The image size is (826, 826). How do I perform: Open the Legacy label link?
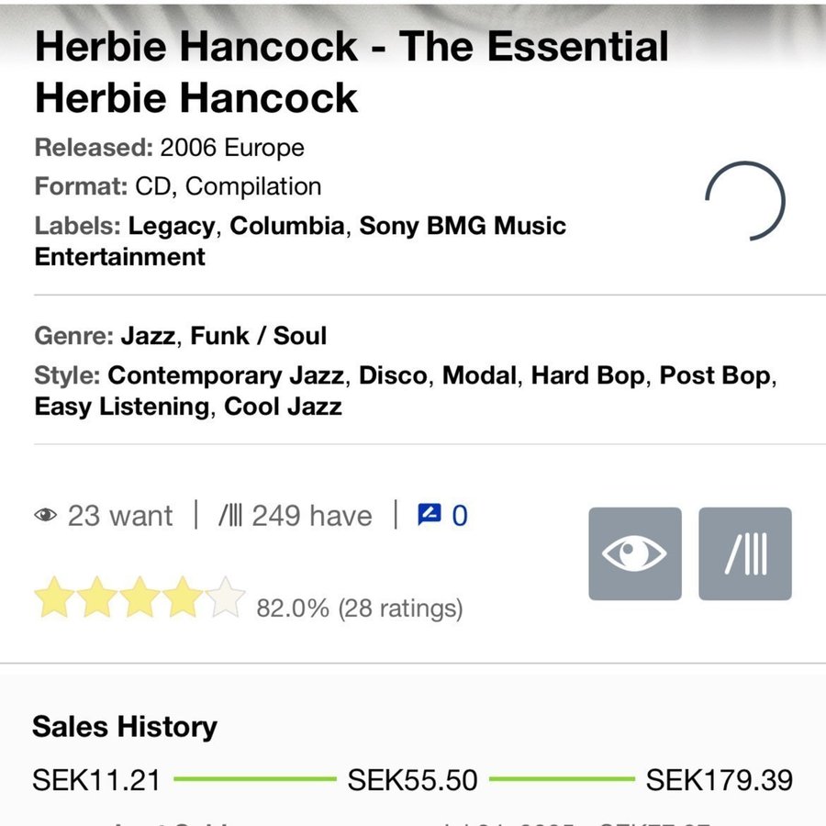(172, 226)
